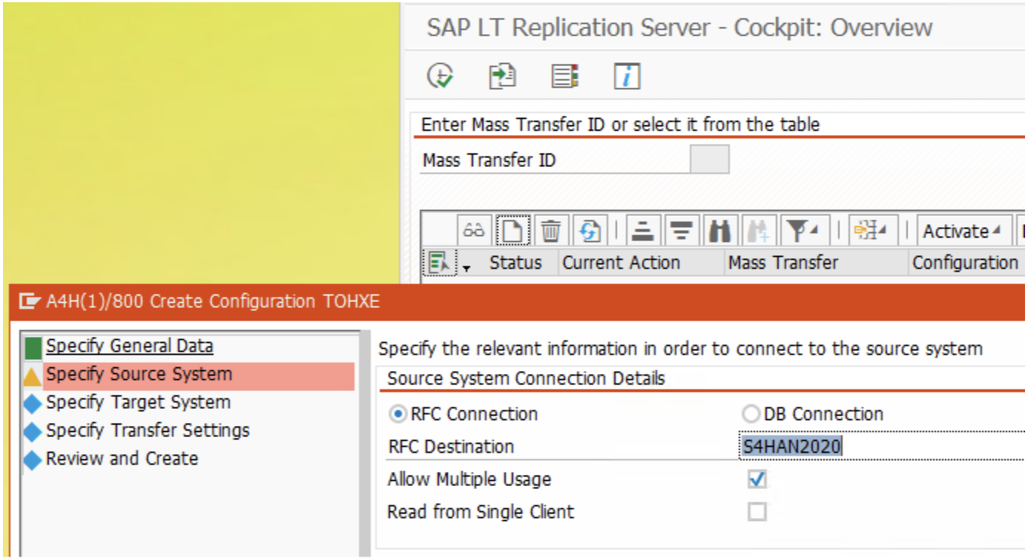Image resolution: width=1028 pixels, height=558 pixels.
Task: Click the dialog icon in Create Configuration title bar
Action: (29, 301)
